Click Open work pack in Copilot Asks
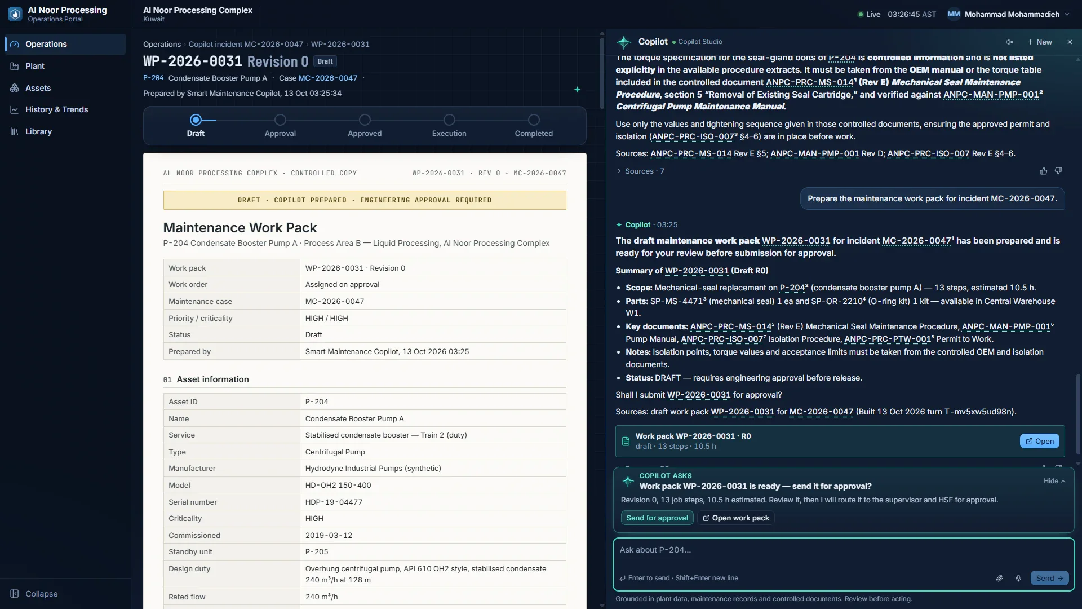The width and height of the screenshot is (1082, 609). 736,518
